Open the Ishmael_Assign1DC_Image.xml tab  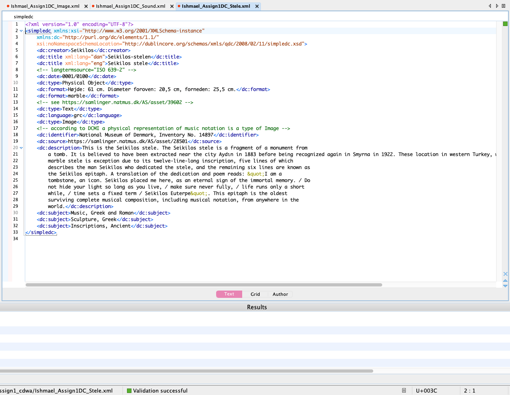tap(45, 7)
